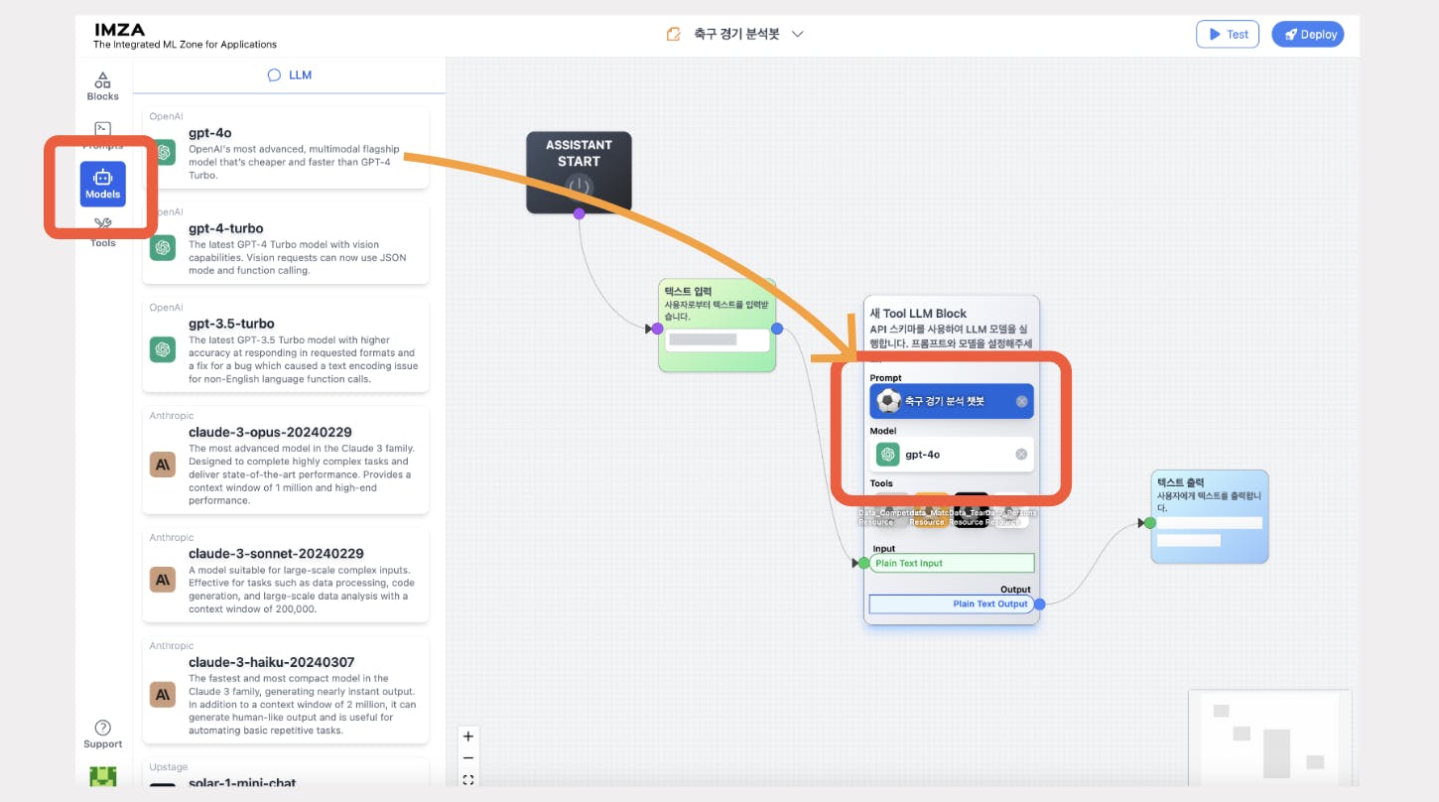This screenshot has width=1439, height=802.
Task: Click the OpenAI logo on gpt-3.5-turbo card
Action: click(163, 349)
